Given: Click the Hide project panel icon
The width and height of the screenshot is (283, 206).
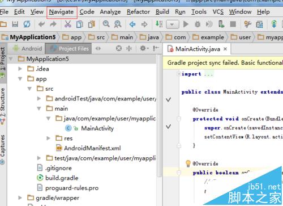Looking at the screenshot, I should coord(156,48).
